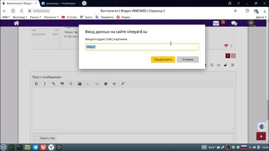Click the hidden text eye icon

114,84
